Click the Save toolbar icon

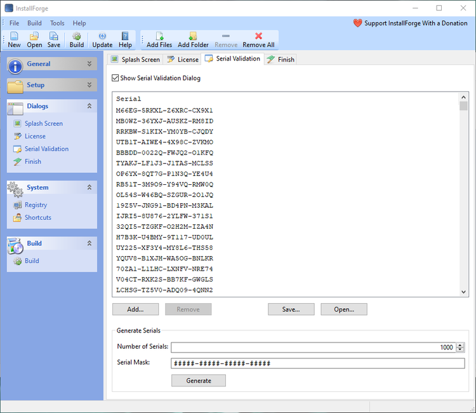54,36
